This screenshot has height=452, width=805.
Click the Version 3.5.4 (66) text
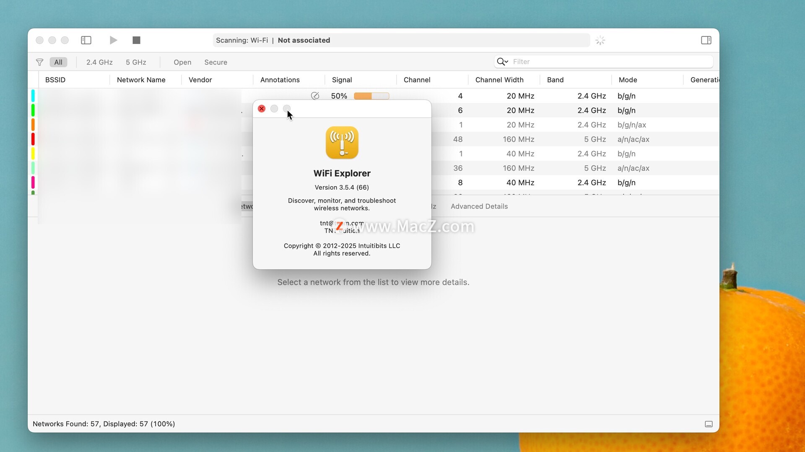(342, 187)
